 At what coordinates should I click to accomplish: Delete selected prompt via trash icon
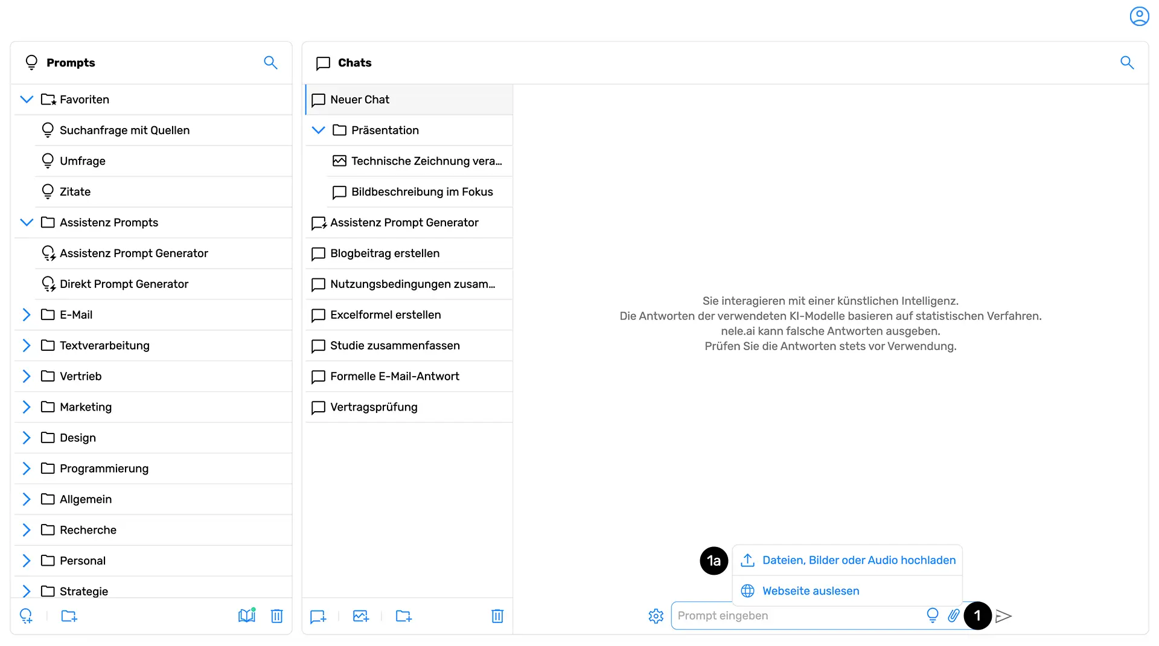[277, 616]
